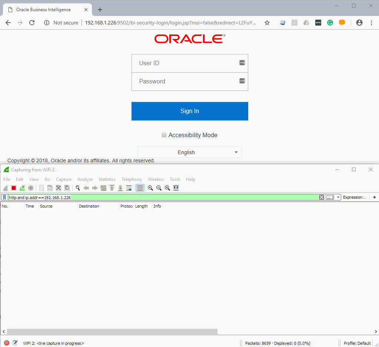Click the Password field

[x=190, y=82]
